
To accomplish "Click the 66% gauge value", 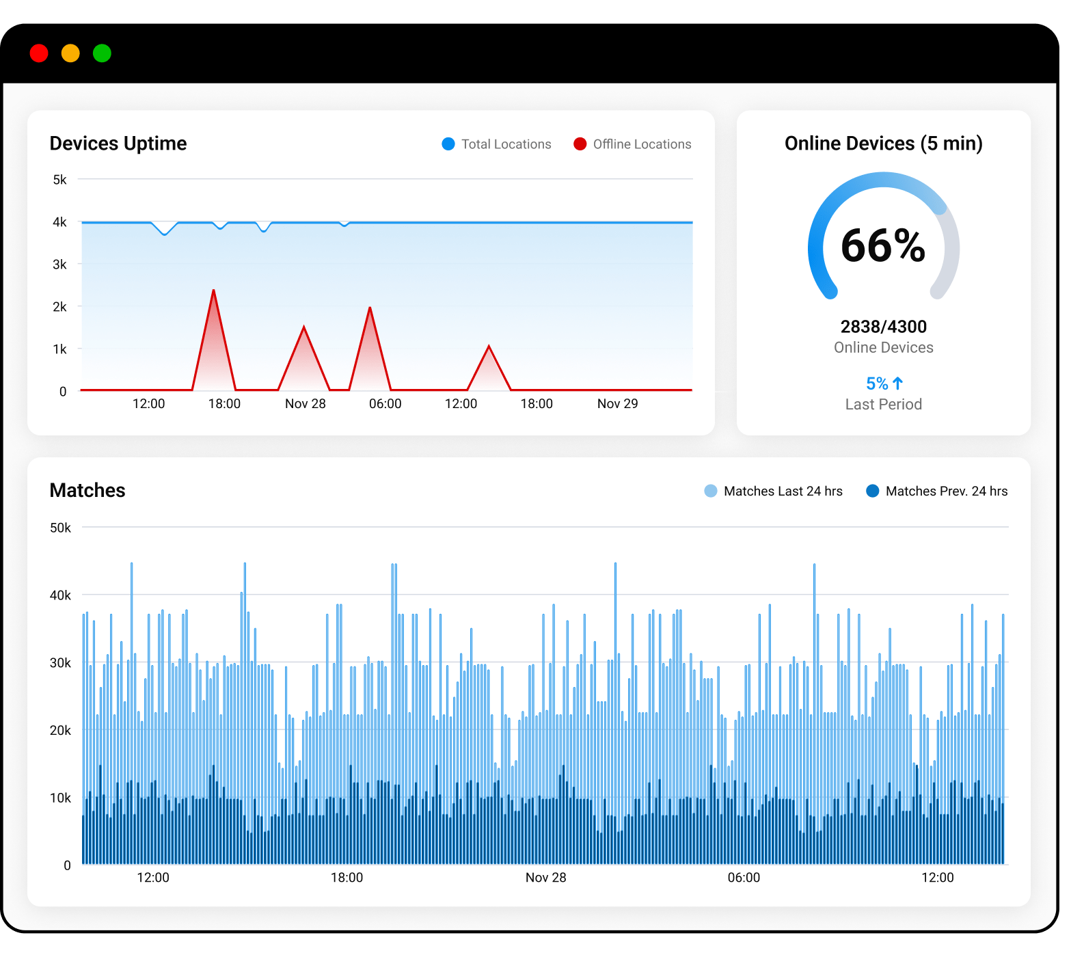I will coord(883,246).
